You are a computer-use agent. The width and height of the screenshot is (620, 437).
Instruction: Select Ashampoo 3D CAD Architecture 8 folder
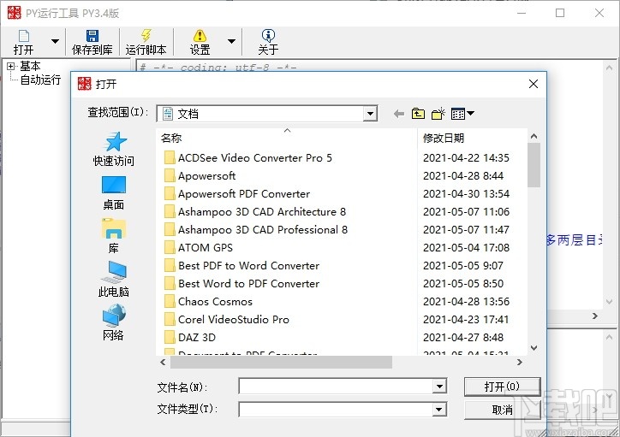pos(255,211)
